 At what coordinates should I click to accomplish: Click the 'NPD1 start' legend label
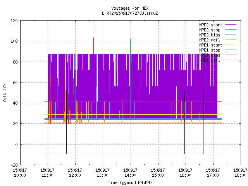point(211,45)
